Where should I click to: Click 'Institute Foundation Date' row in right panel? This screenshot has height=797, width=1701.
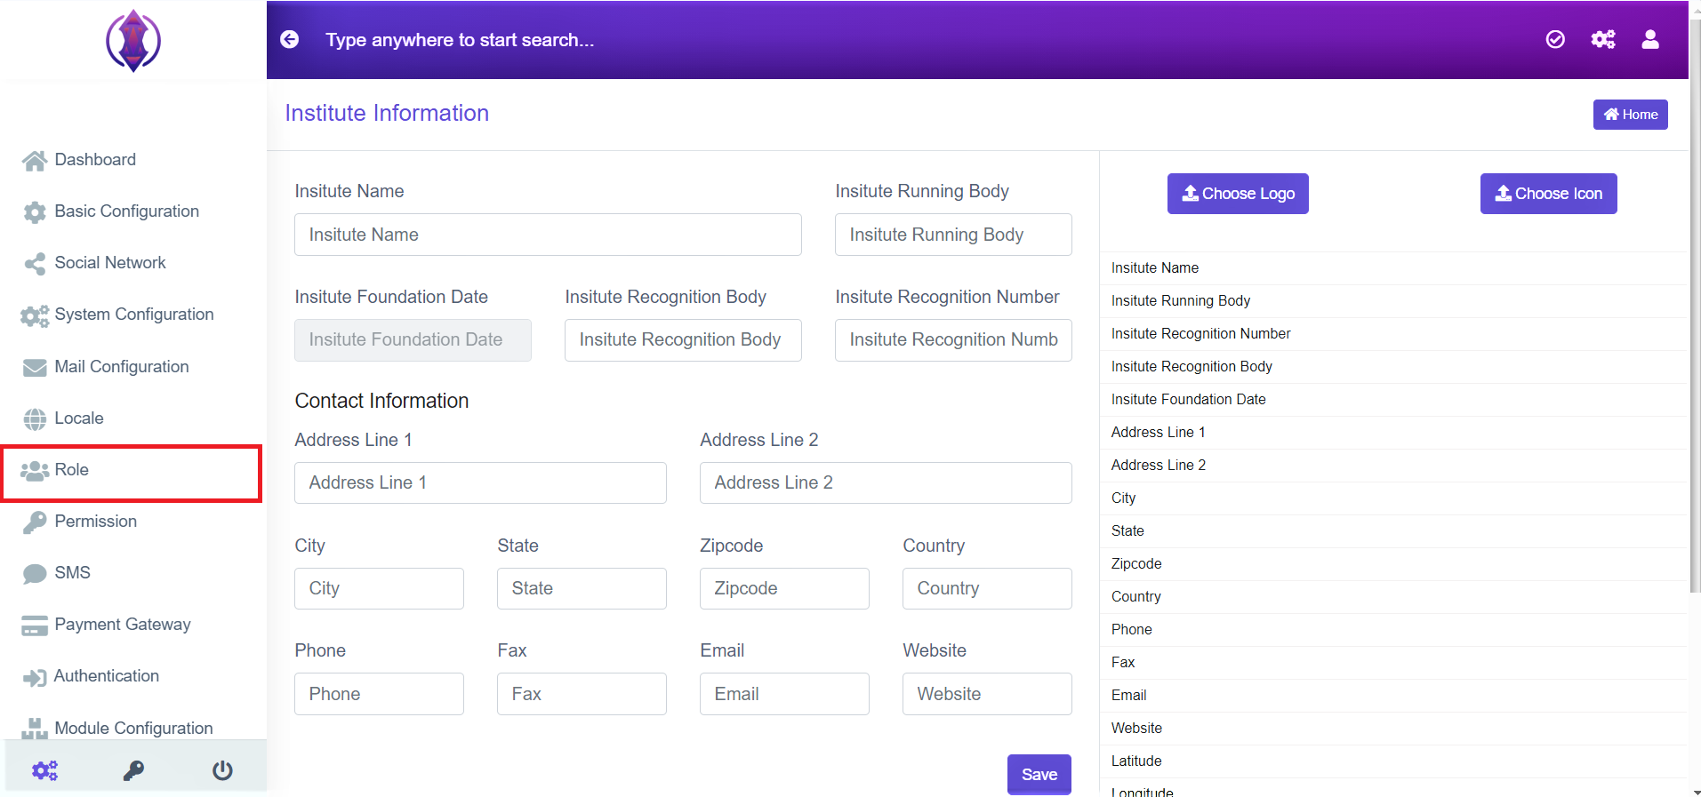coord(1393,400)
